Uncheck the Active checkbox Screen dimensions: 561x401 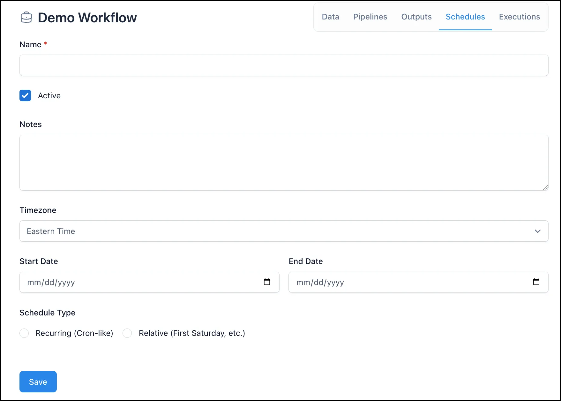[x=25, y=95]
